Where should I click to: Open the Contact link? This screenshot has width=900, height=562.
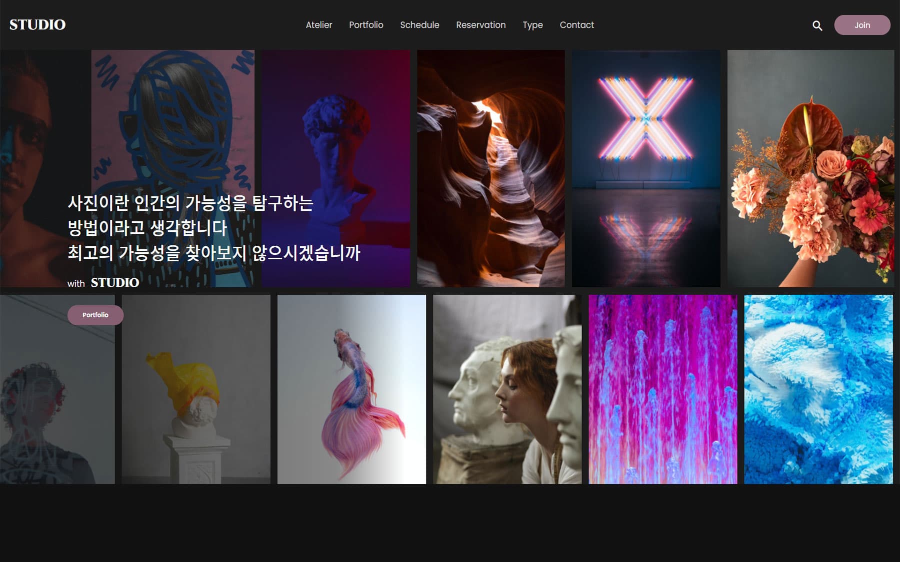pyautogui.click(x=576, y=25)
